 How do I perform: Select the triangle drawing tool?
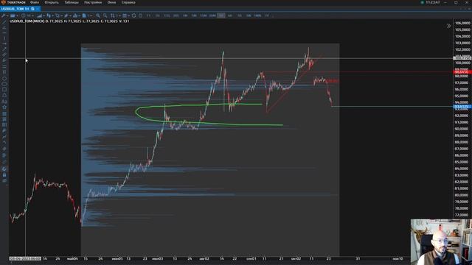coord(4,95)
